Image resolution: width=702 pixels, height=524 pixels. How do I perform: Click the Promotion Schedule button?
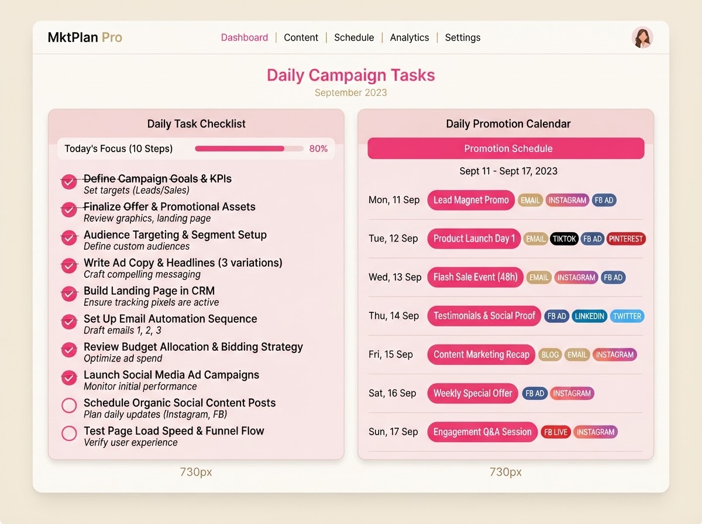pyautogui.click(x=506, y=149)
